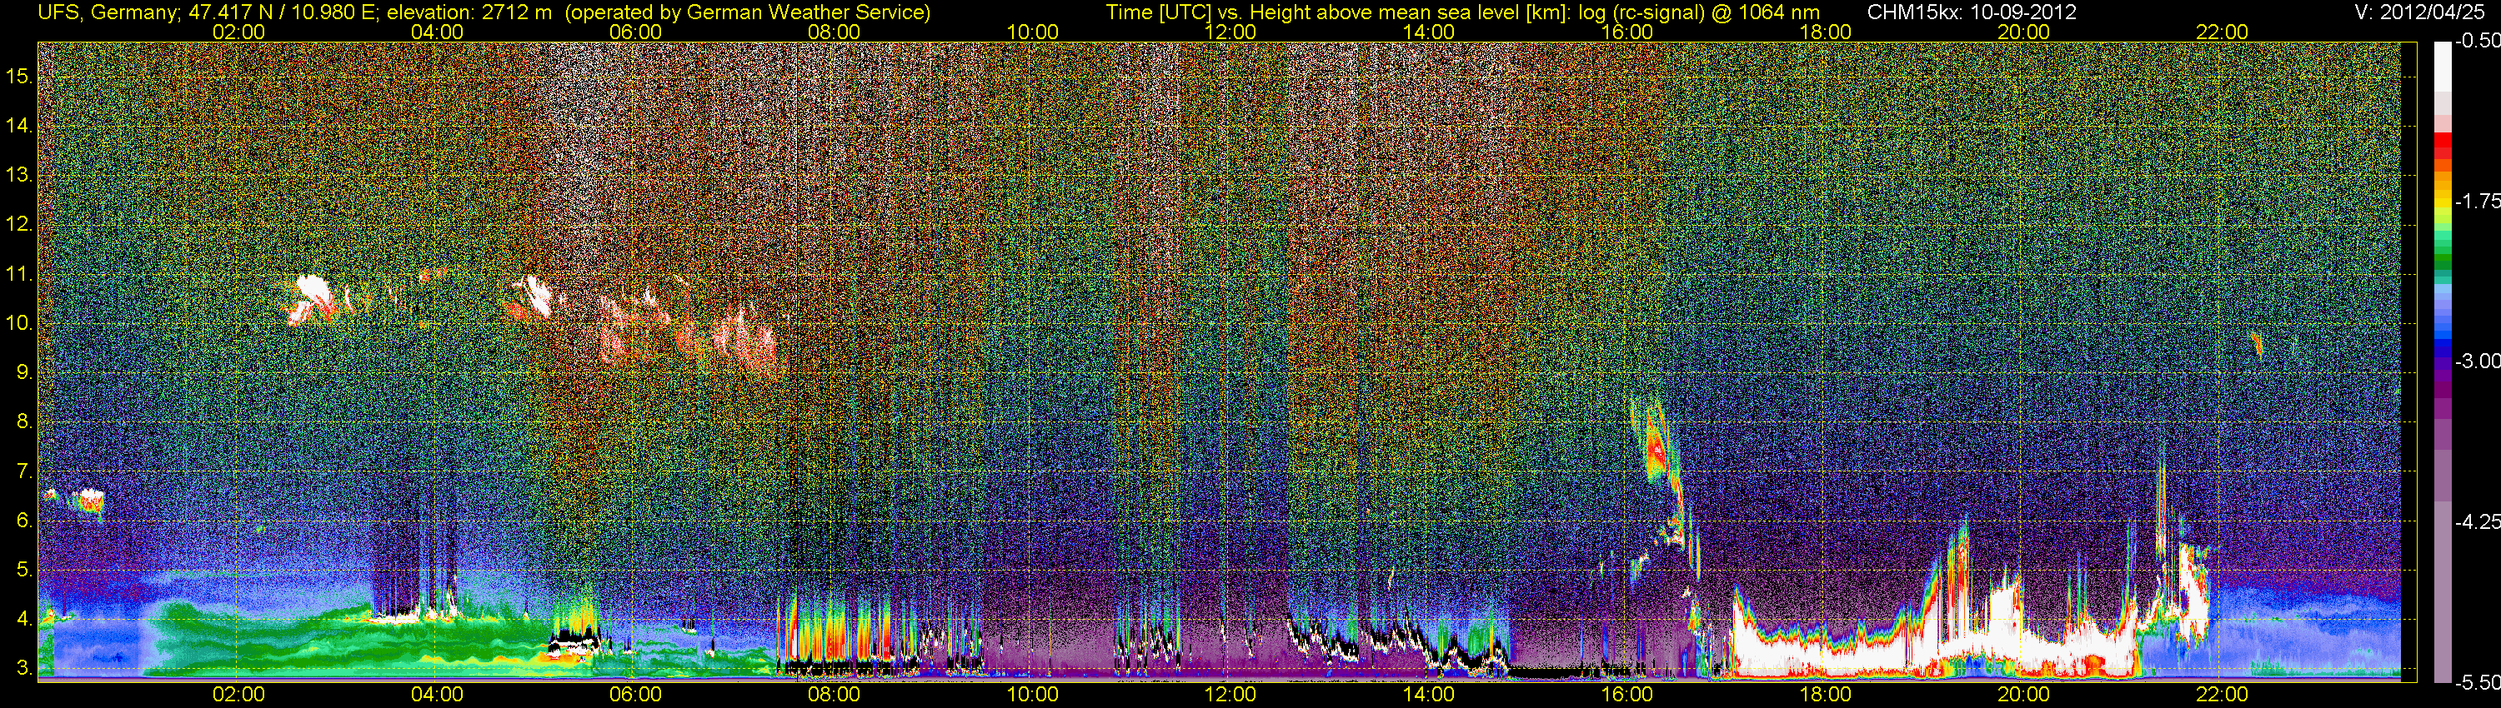The height and width of the screenshot is (708, 2501).
Task: Click the 16:00 label on the top time axis
Action: (x=1627, y=32)
